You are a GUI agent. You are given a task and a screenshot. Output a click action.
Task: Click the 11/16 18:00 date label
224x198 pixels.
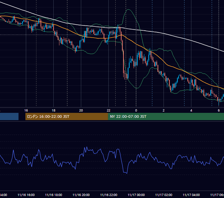click(54, 195)
